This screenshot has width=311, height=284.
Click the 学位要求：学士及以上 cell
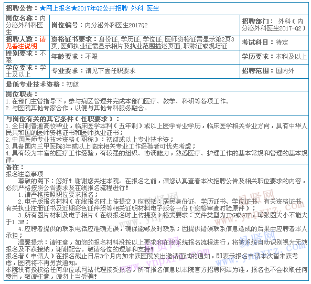tap(27, 71)
